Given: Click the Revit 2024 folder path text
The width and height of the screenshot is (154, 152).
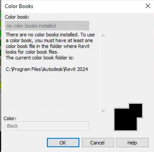Looking at the screenshot, I should (47, 69).
